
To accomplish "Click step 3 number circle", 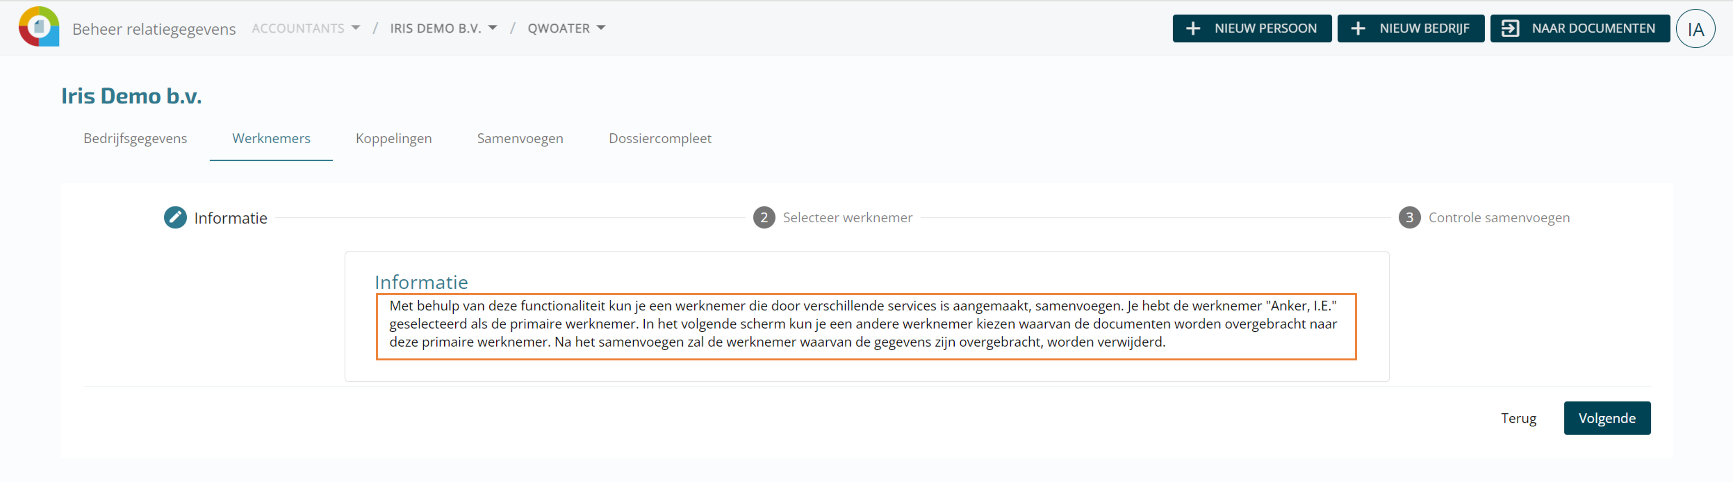I will 1409,217.
